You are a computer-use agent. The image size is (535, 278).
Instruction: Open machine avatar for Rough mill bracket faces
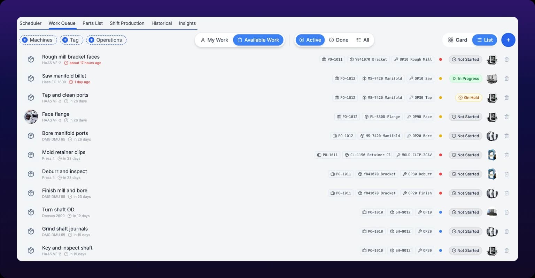[492, 60]
